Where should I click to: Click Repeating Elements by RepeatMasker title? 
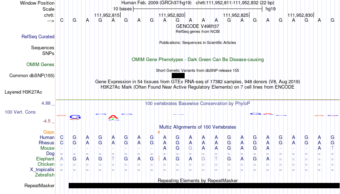pos(198,180)
